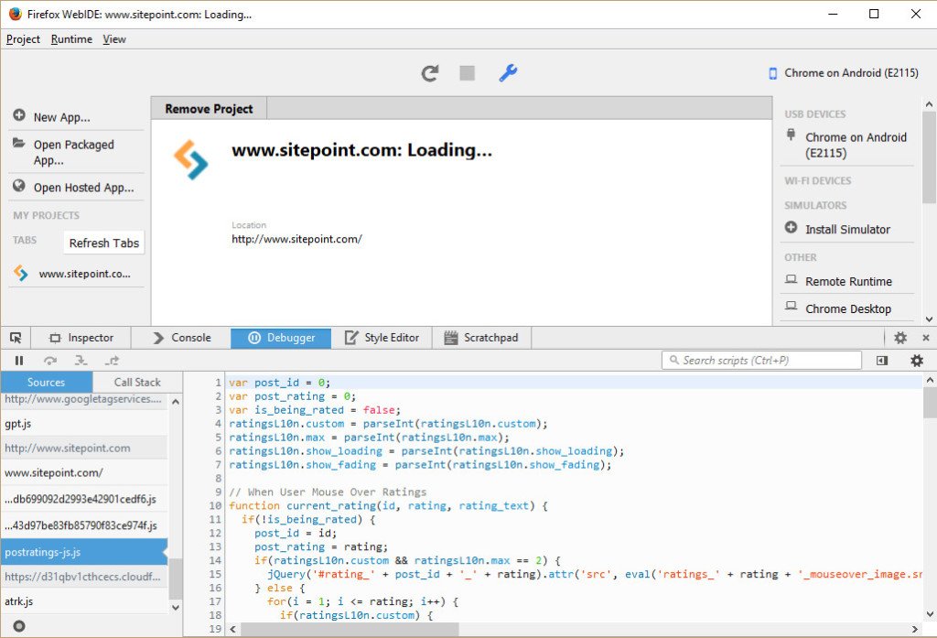Click the http://www.sitepoint.com/ location text
This screenshot has height=638, width=937.
click(x=297, y=239)
